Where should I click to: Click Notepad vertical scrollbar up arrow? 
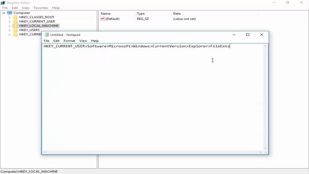click(265, 46)
